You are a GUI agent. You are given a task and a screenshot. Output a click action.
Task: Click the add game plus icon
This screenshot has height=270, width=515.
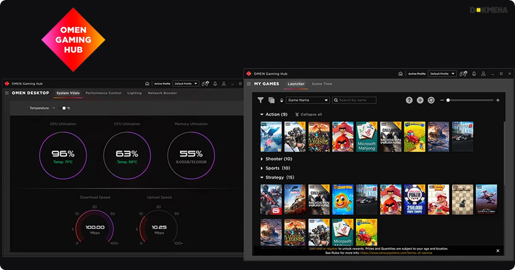pyautogui.click(x=420, y=100)
